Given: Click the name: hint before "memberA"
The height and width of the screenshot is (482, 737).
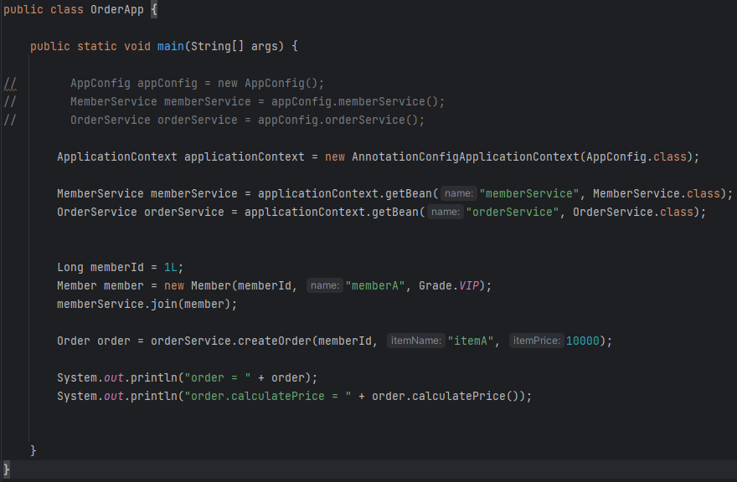Looking at the screenshot, I should 325,285.
